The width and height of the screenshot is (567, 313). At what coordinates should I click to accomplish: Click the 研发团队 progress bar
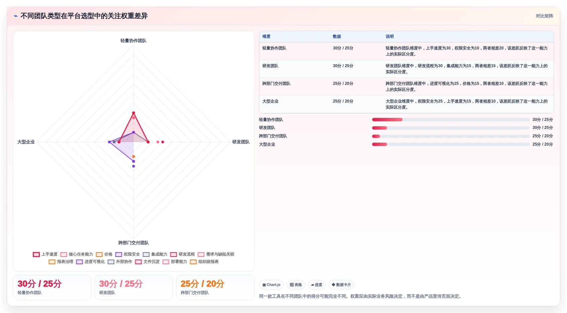click(451, 128)
